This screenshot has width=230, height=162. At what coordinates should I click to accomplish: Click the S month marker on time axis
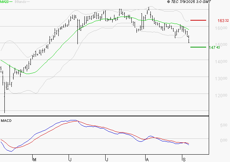(x=184, y=159)
